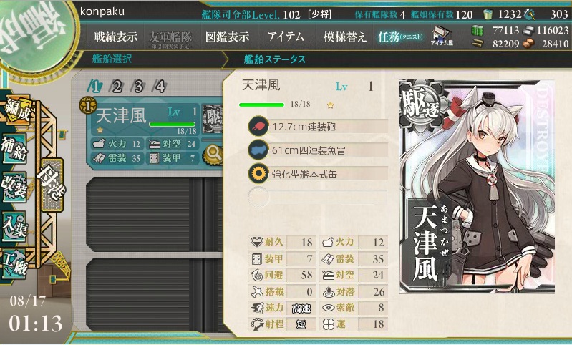This screenshot has height=345, width=572.
Task: Open the 補給 resupply sidebar icon
Action: point(14,147)
